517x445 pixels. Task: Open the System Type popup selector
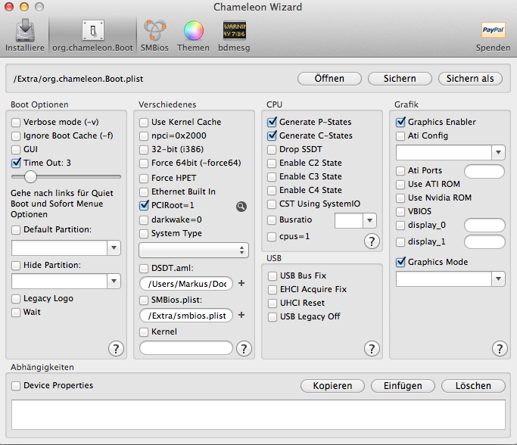194,250
